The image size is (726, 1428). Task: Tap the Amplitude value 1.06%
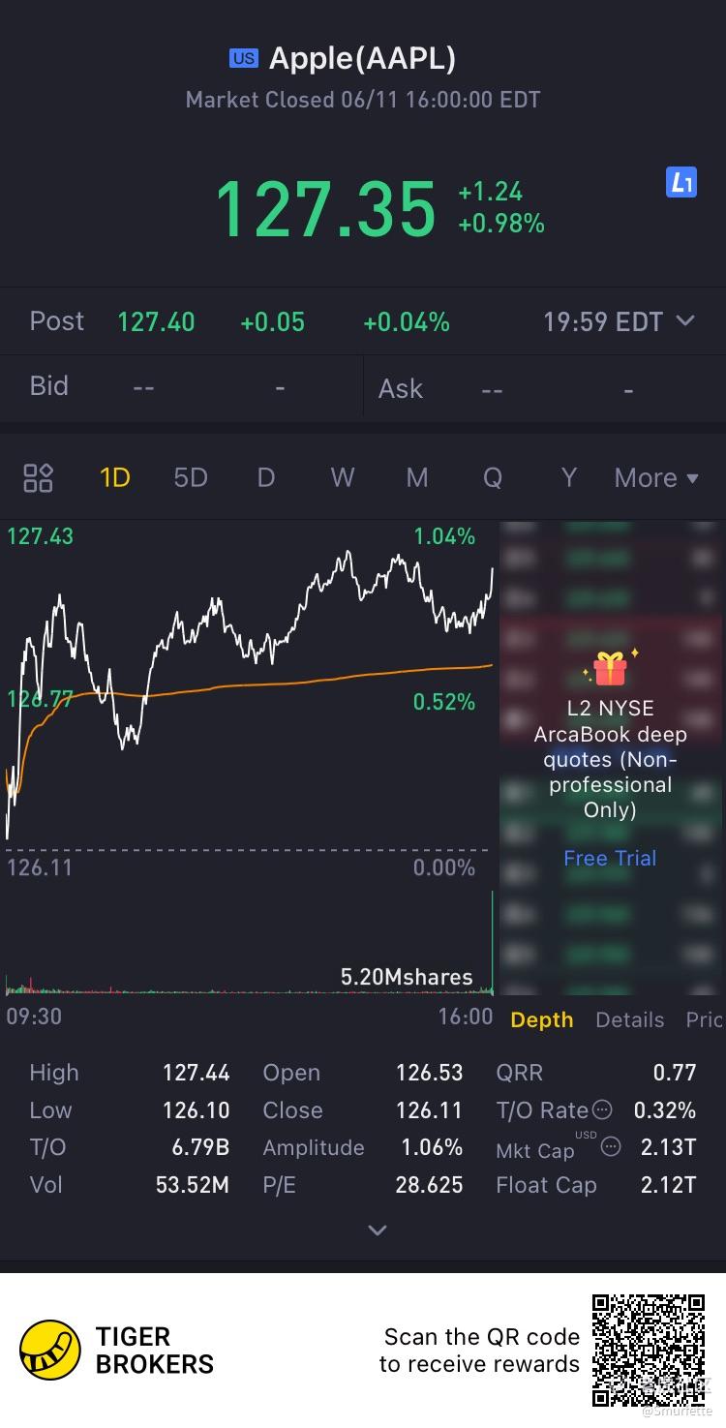pos(432,1147)
